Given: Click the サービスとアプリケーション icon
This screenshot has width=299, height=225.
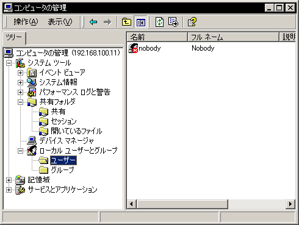Looking at the screenshot, I should coord(20,190).
